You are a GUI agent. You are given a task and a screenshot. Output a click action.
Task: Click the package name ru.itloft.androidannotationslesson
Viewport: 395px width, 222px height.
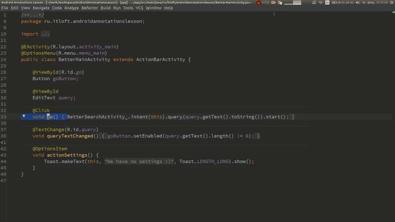pos(93,22)
